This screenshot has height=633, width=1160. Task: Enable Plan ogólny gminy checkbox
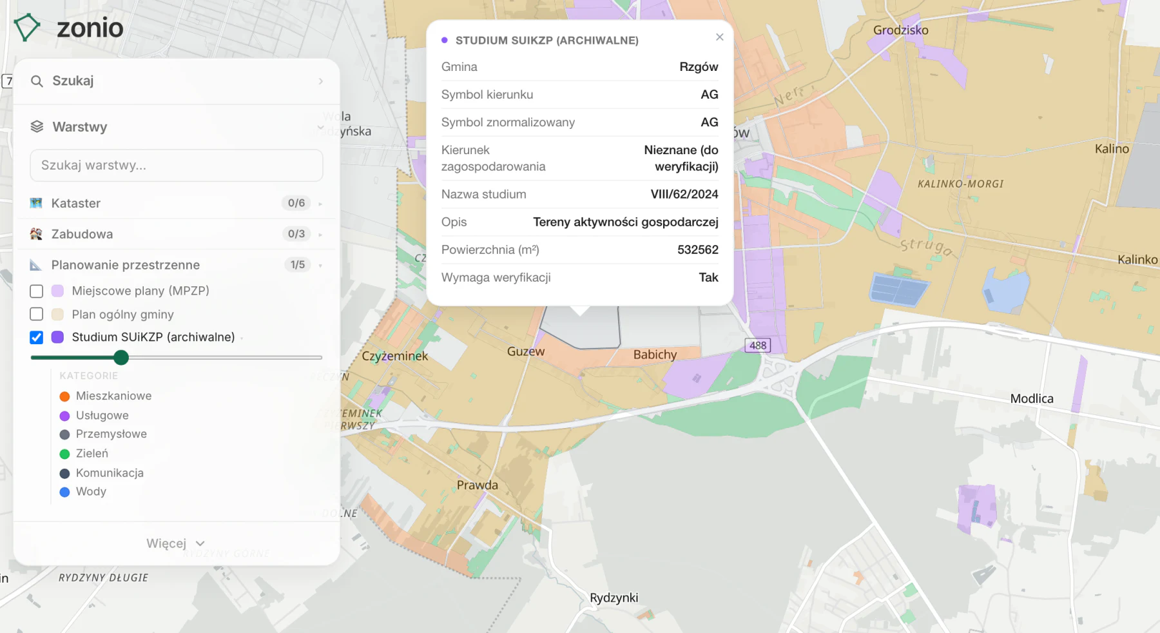37,315
